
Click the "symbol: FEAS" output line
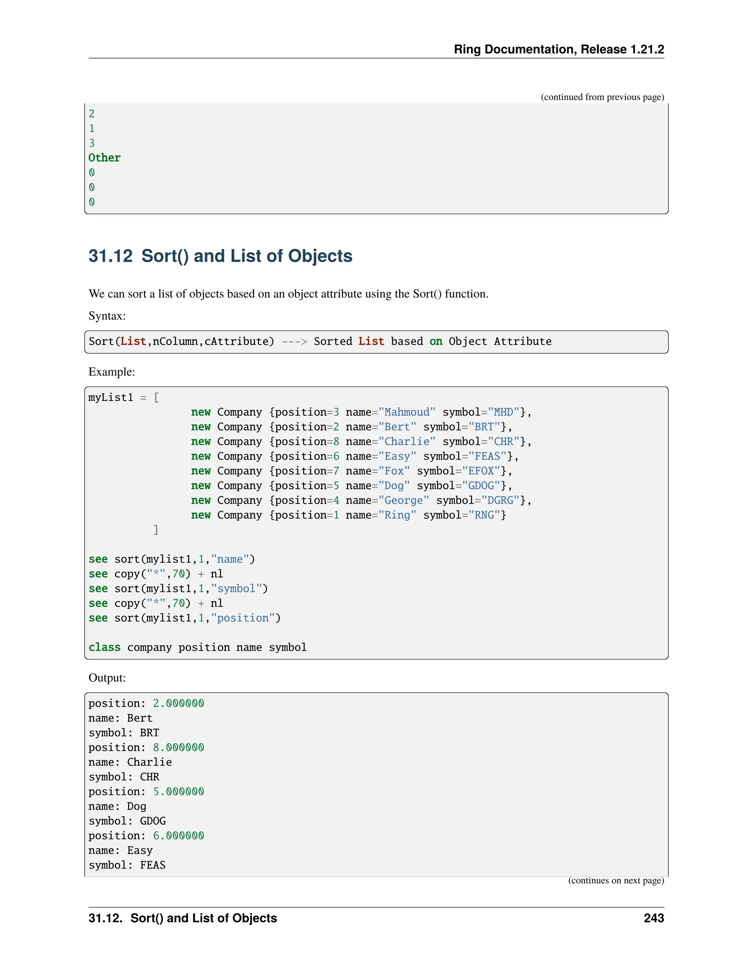coord(127,865)
